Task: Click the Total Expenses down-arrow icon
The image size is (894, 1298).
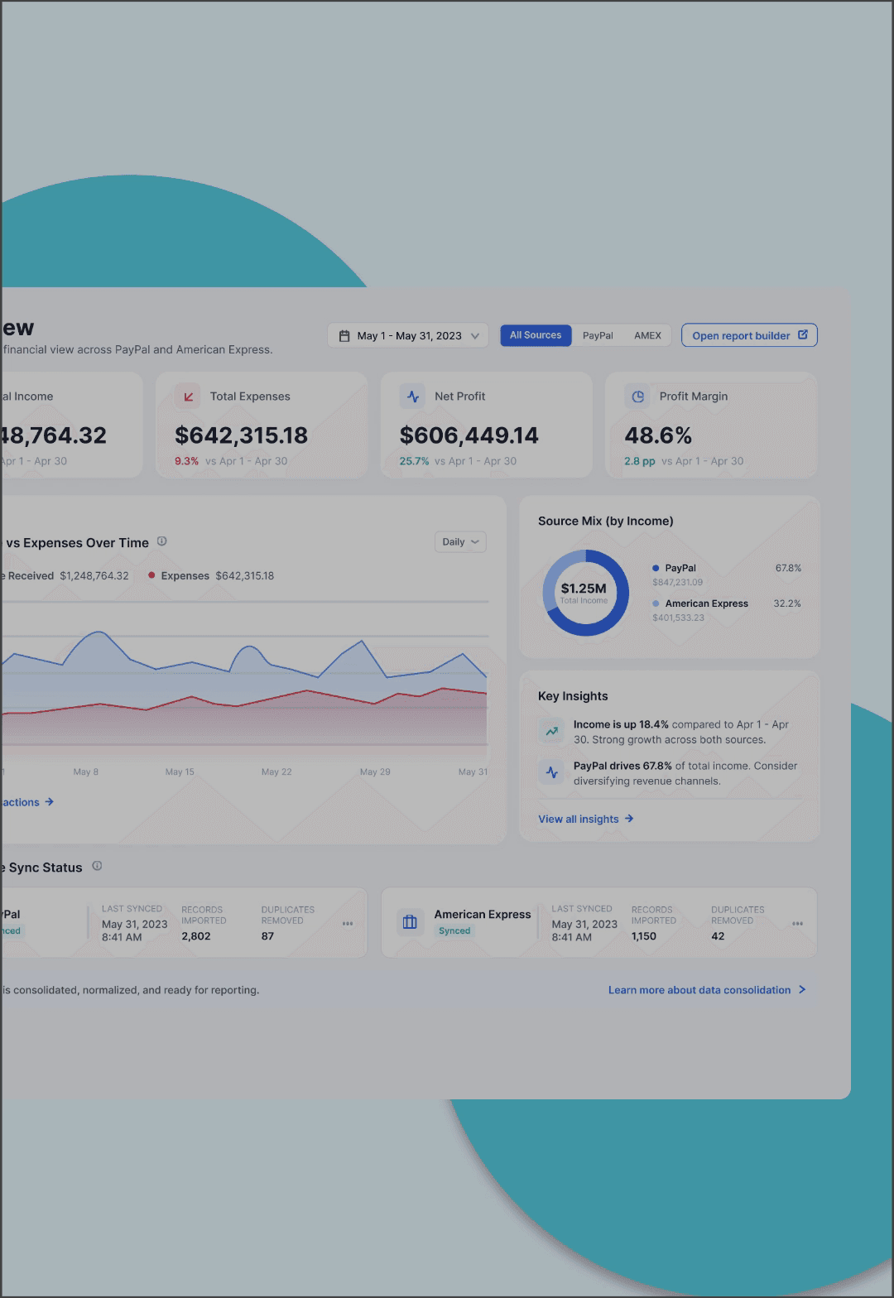Action: point(188,397)
